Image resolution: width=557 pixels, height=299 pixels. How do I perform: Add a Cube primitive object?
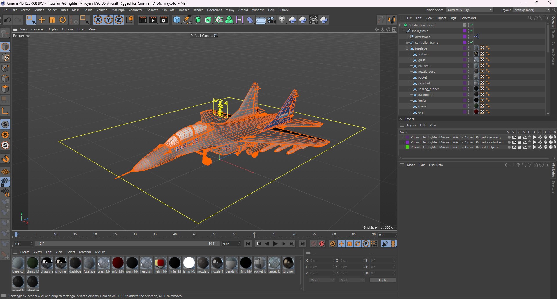177,20
